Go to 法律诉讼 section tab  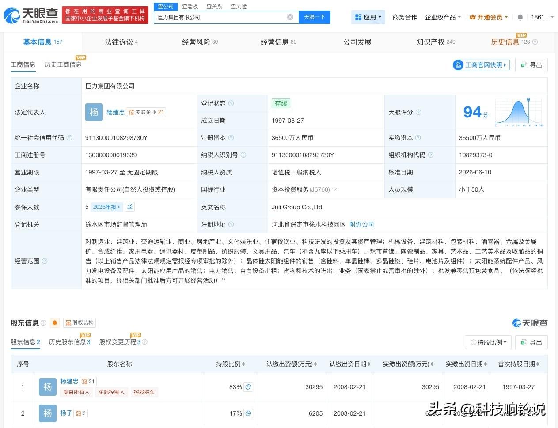point(121,42)
